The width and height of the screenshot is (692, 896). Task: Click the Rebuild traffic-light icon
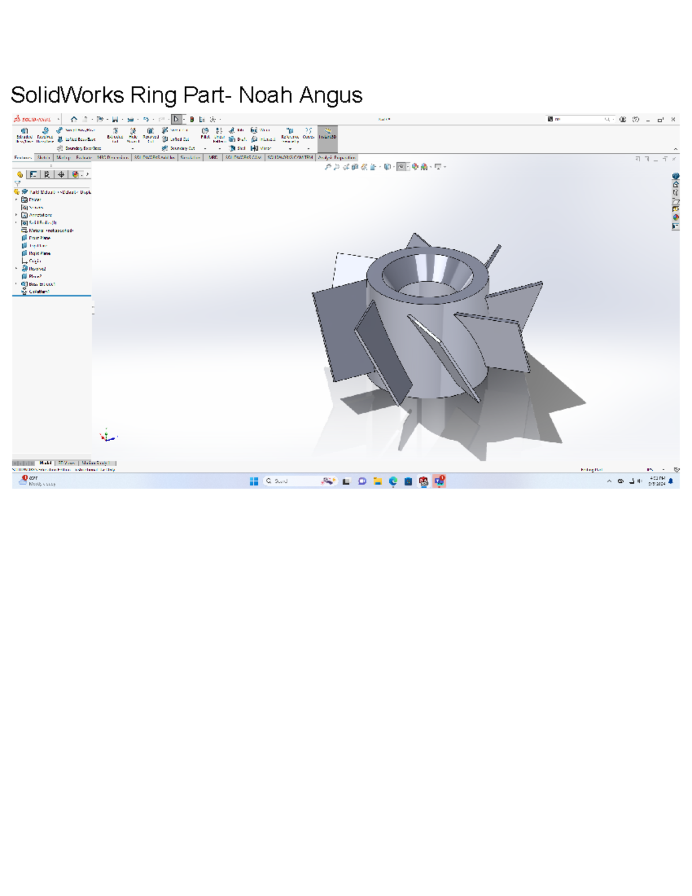(192, 119)
